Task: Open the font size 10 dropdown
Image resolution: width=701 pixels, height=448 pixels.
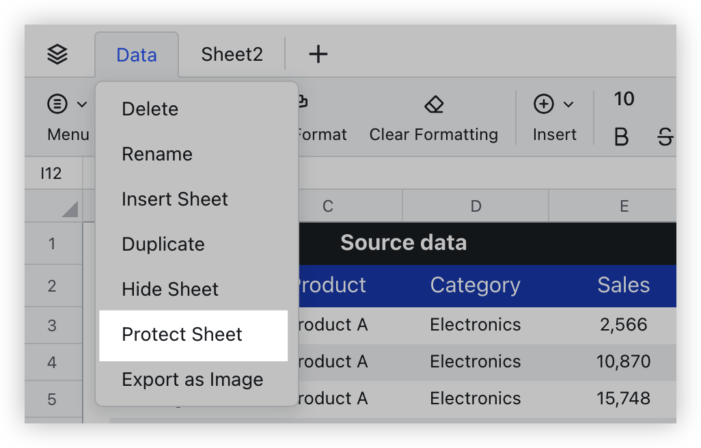Action: point(623,99)
